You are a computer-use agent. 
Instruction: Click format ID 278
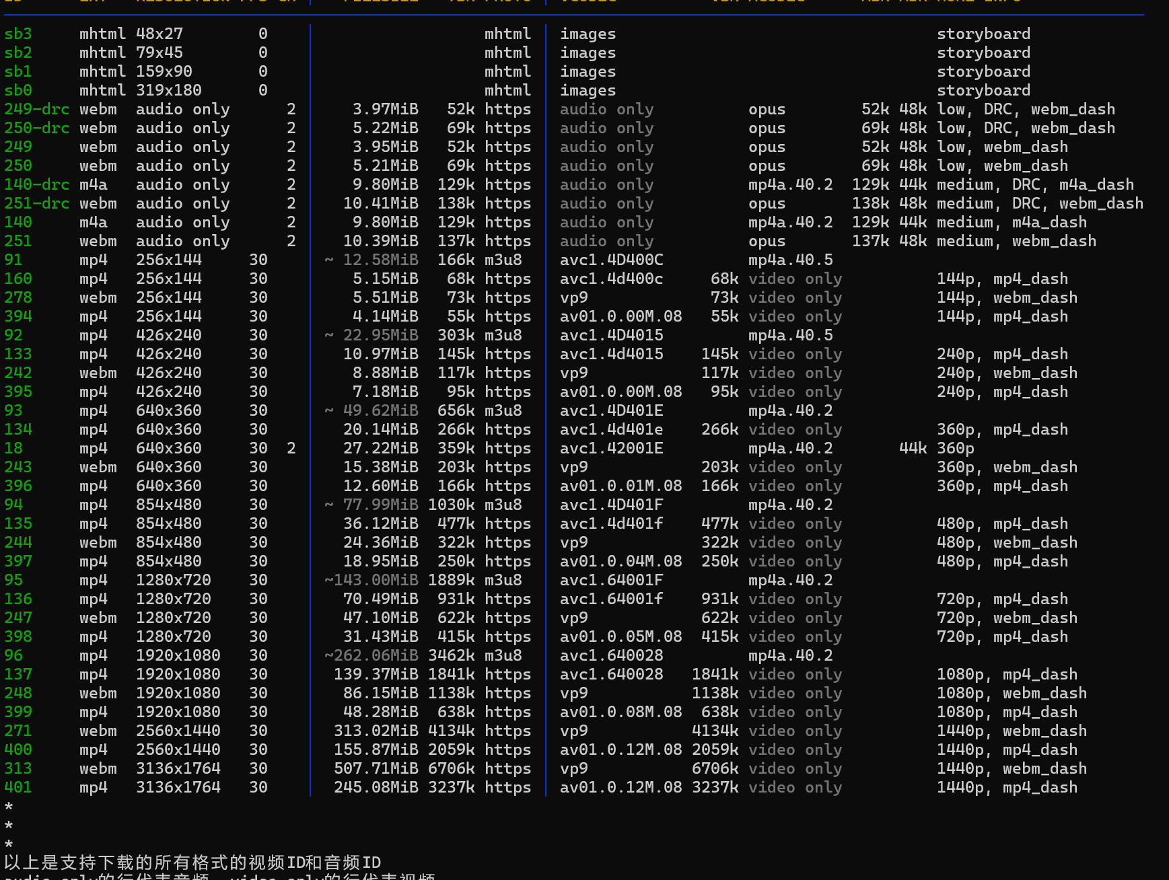click(x=18, y=297)
